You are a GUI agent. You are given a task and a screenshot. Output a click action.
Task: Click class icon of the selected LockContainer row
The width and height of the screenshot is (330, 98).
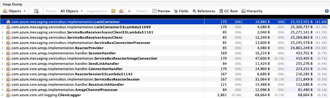(x=8, y=22)
